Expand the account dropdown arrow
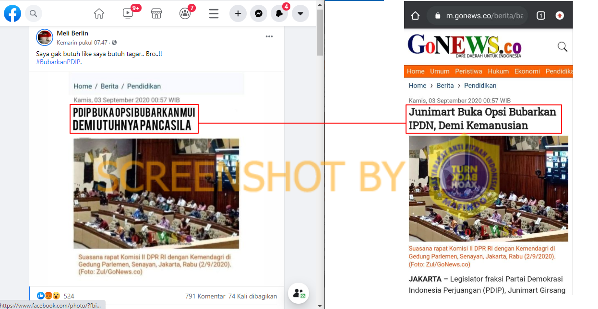 click(x=300, y=13)
